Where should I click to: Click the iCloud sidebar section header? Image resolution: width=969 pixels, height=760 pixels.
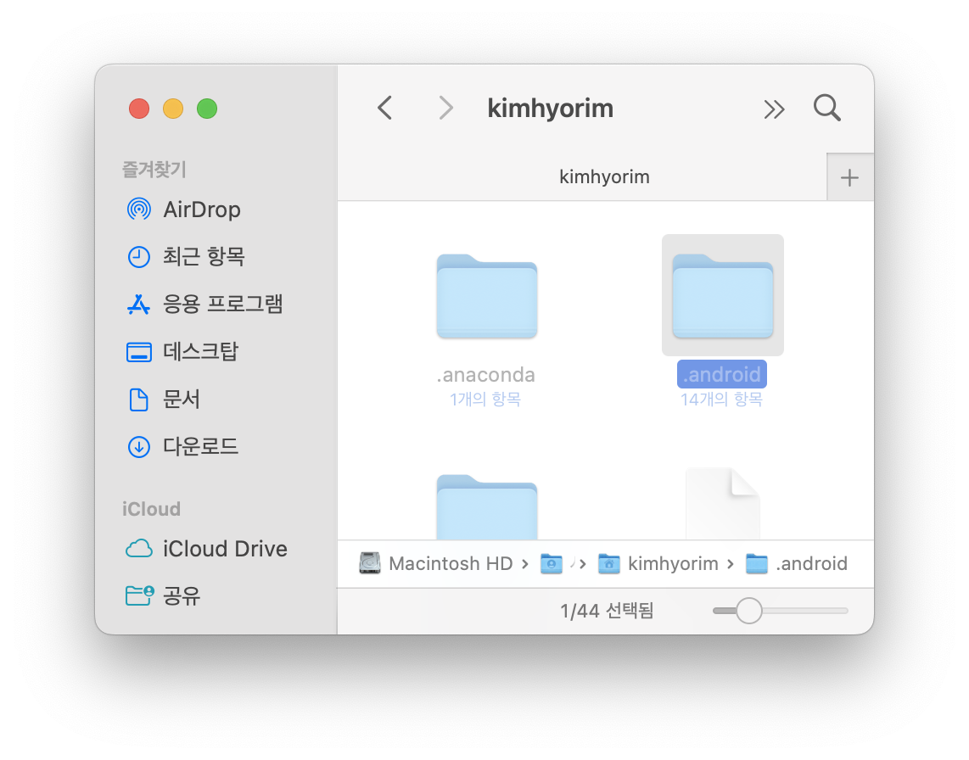[x=151, y=509]
